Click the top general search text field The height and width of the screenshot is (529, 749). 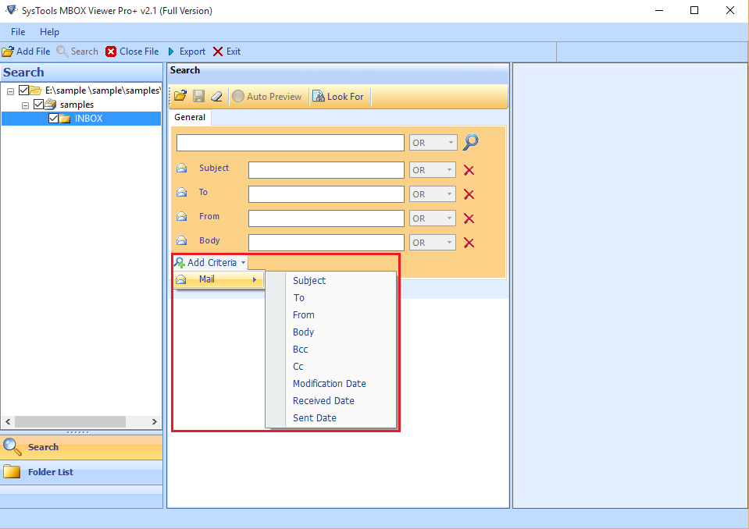click(291, 143)
